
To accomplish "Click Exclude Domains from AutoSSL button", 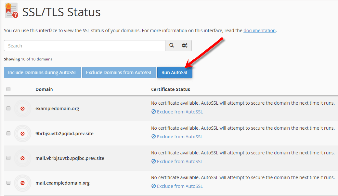I will pyautogui.click(x=119, y=73).
